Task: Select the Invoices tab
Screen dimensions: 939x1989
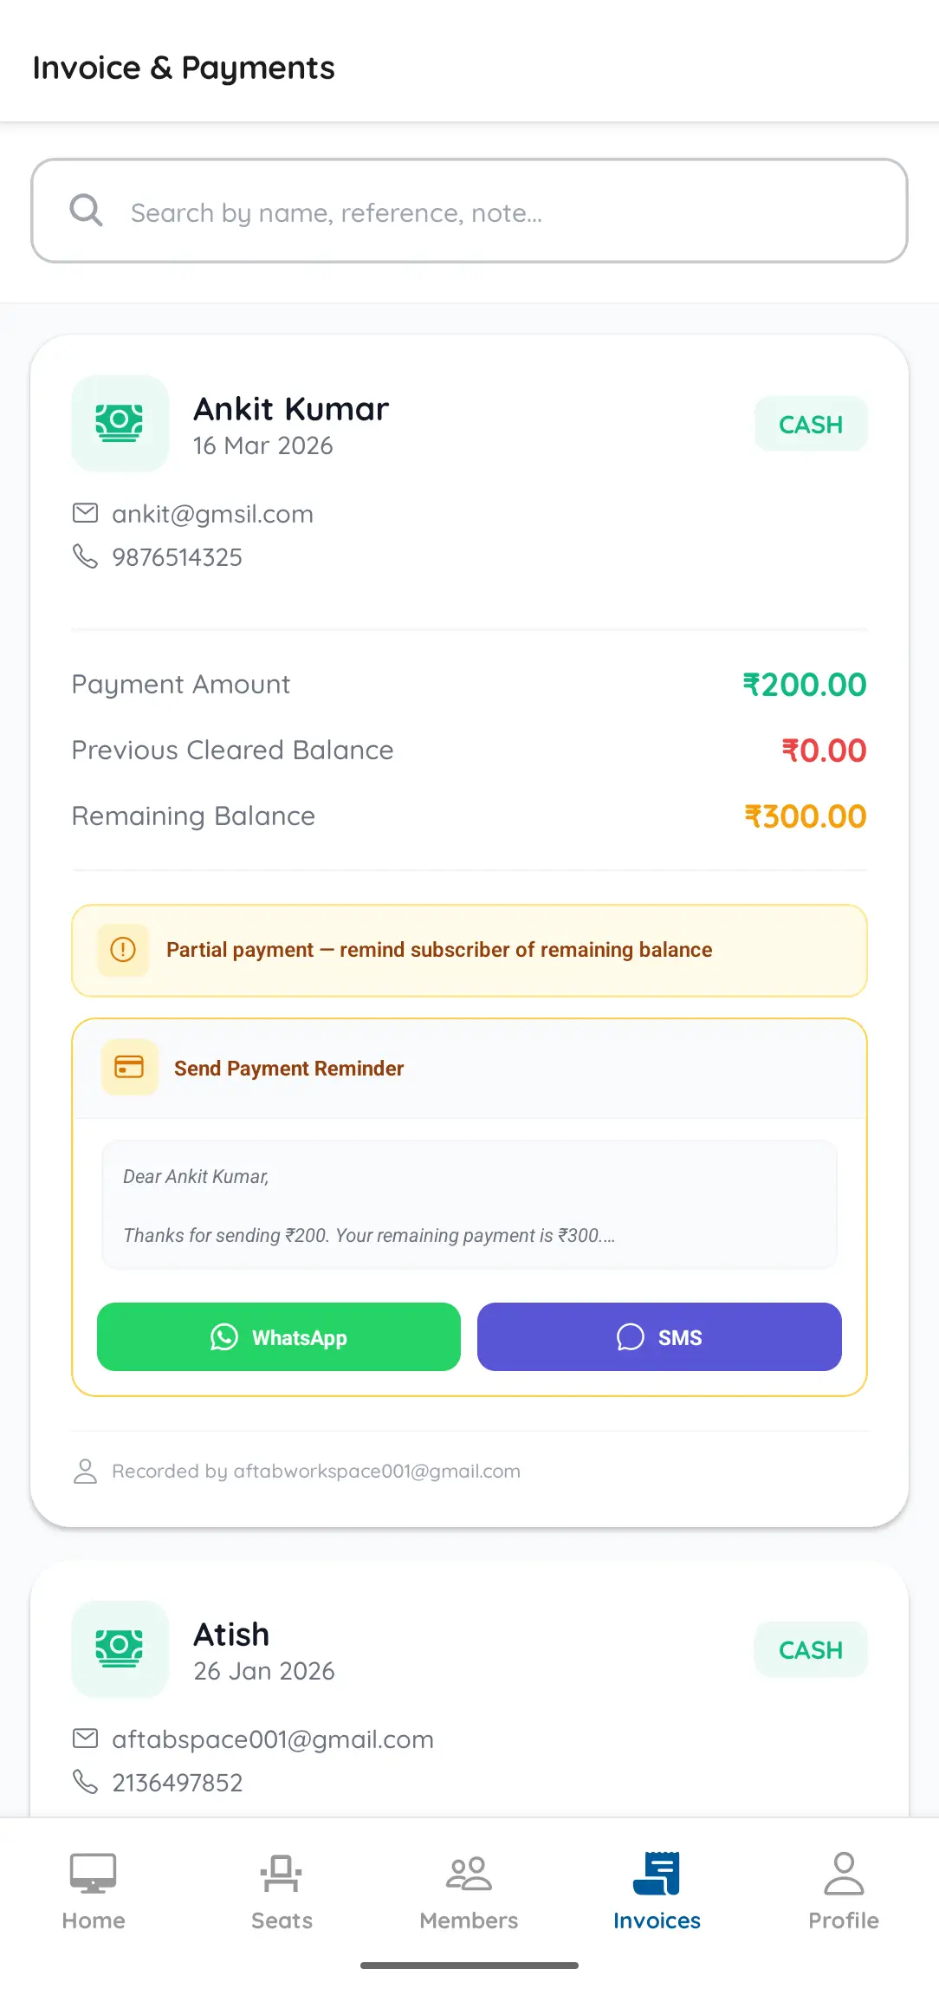Action: [657, 1892]
